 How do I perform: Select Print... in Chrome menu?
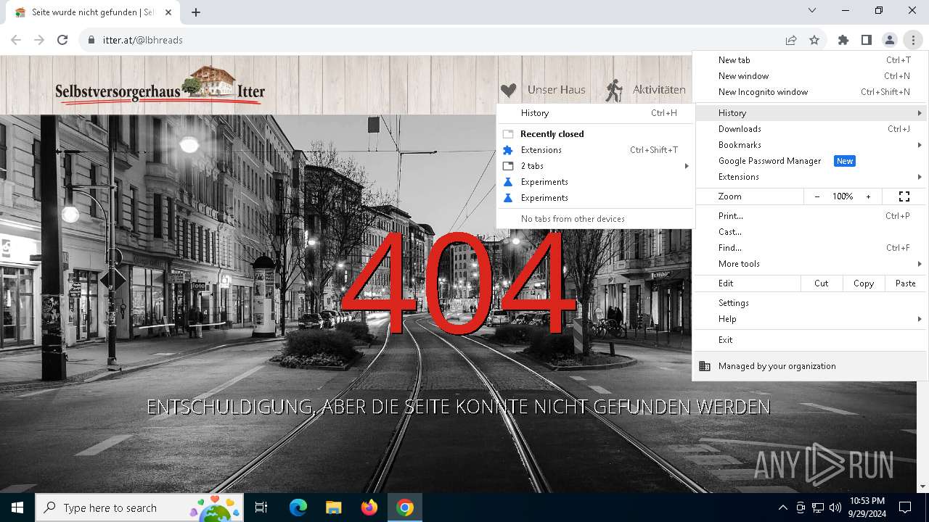[810, 216]
